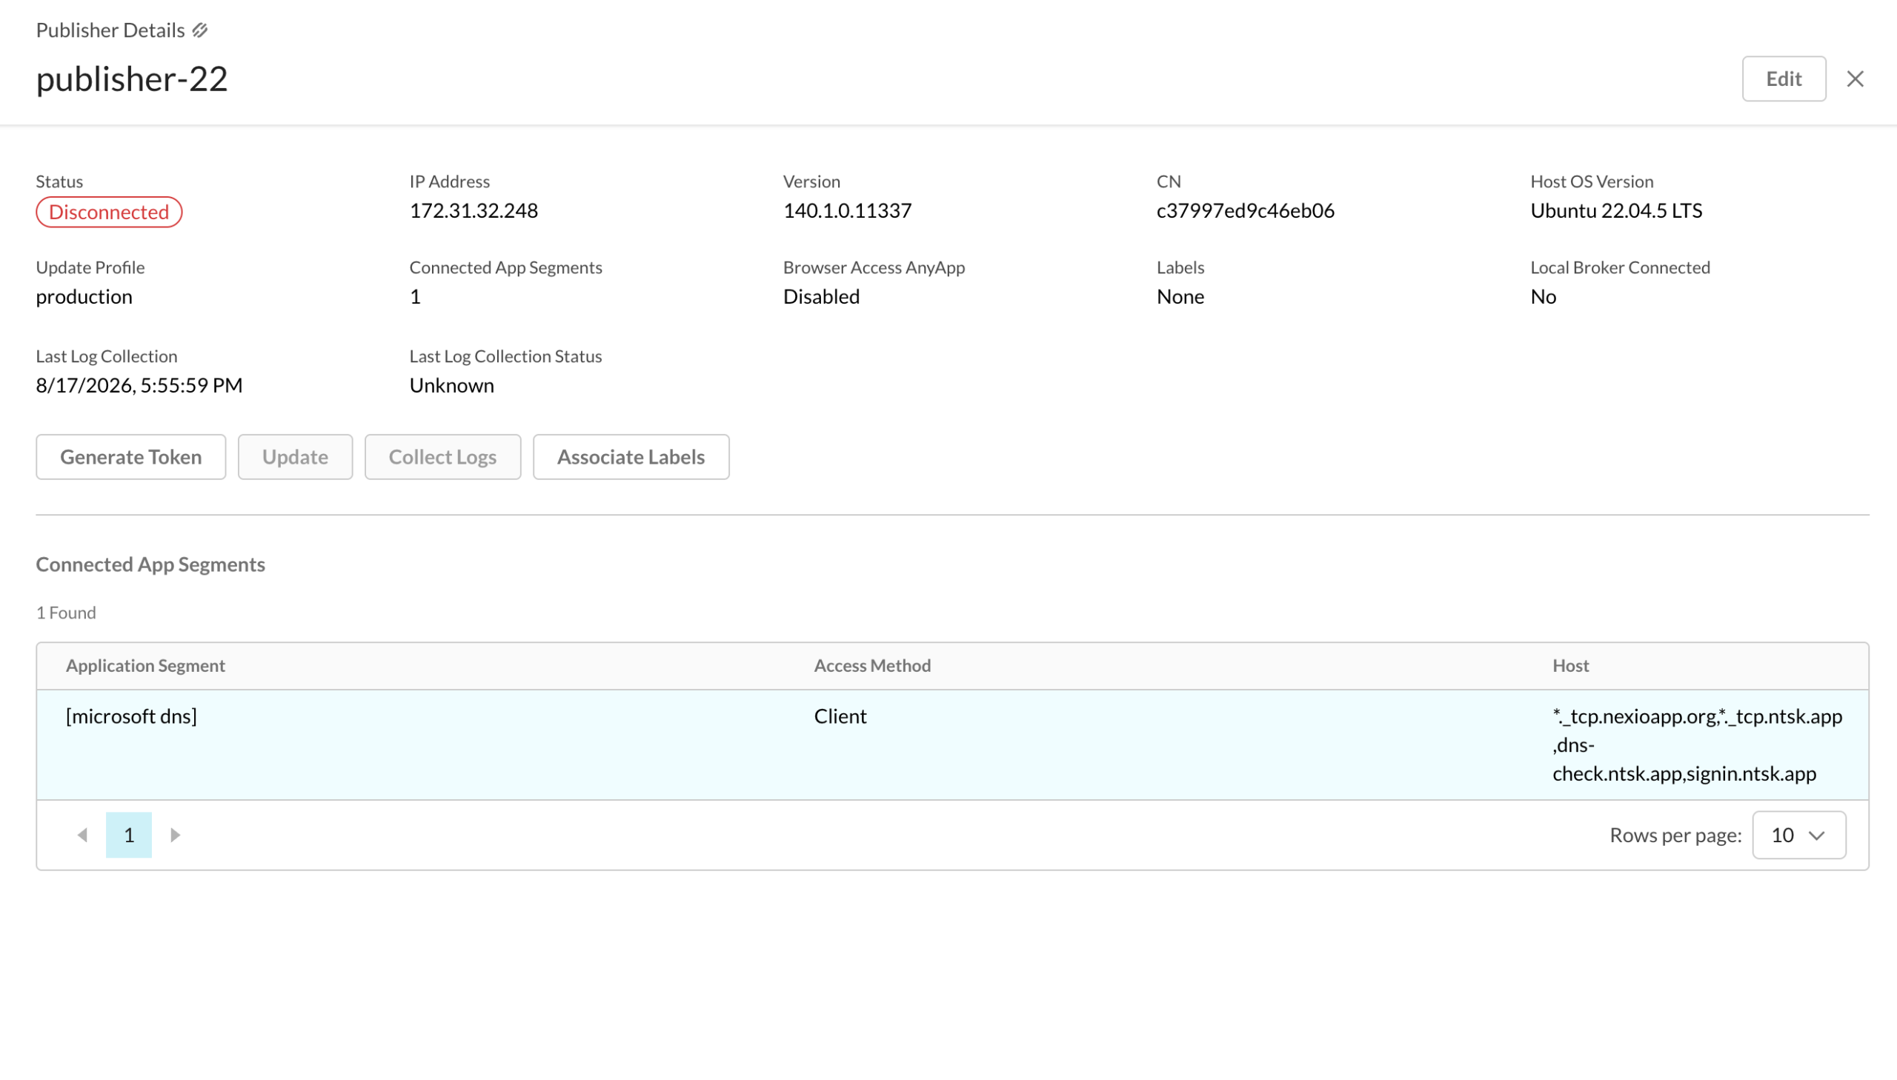The width and height of the screenshot is (1897, 1080).
Task: Select page 1 in pagination
Action: click(129, 836)
